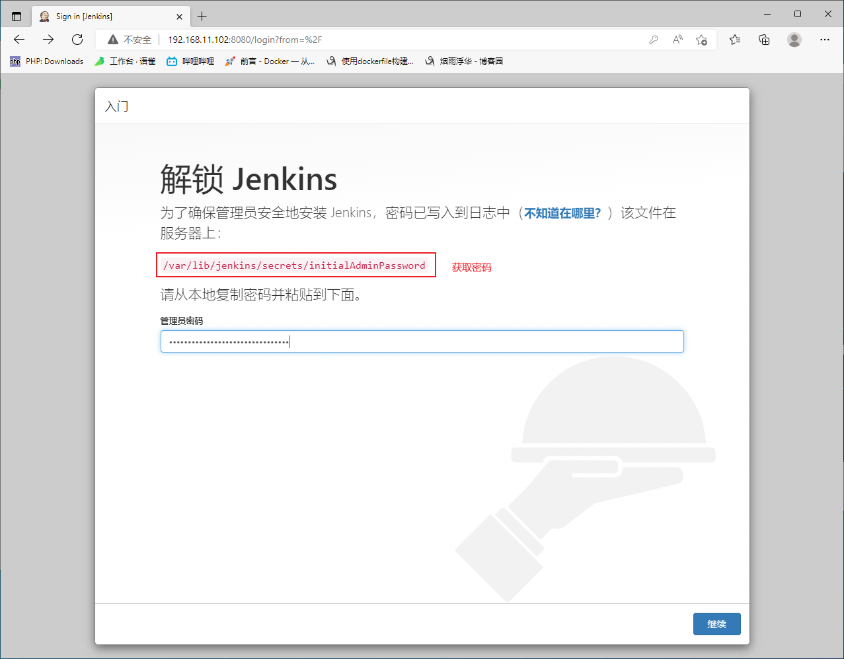Click the user profile avatar
Screen dimensions: 844x659
pyautogui.click(x=794, y=40)
